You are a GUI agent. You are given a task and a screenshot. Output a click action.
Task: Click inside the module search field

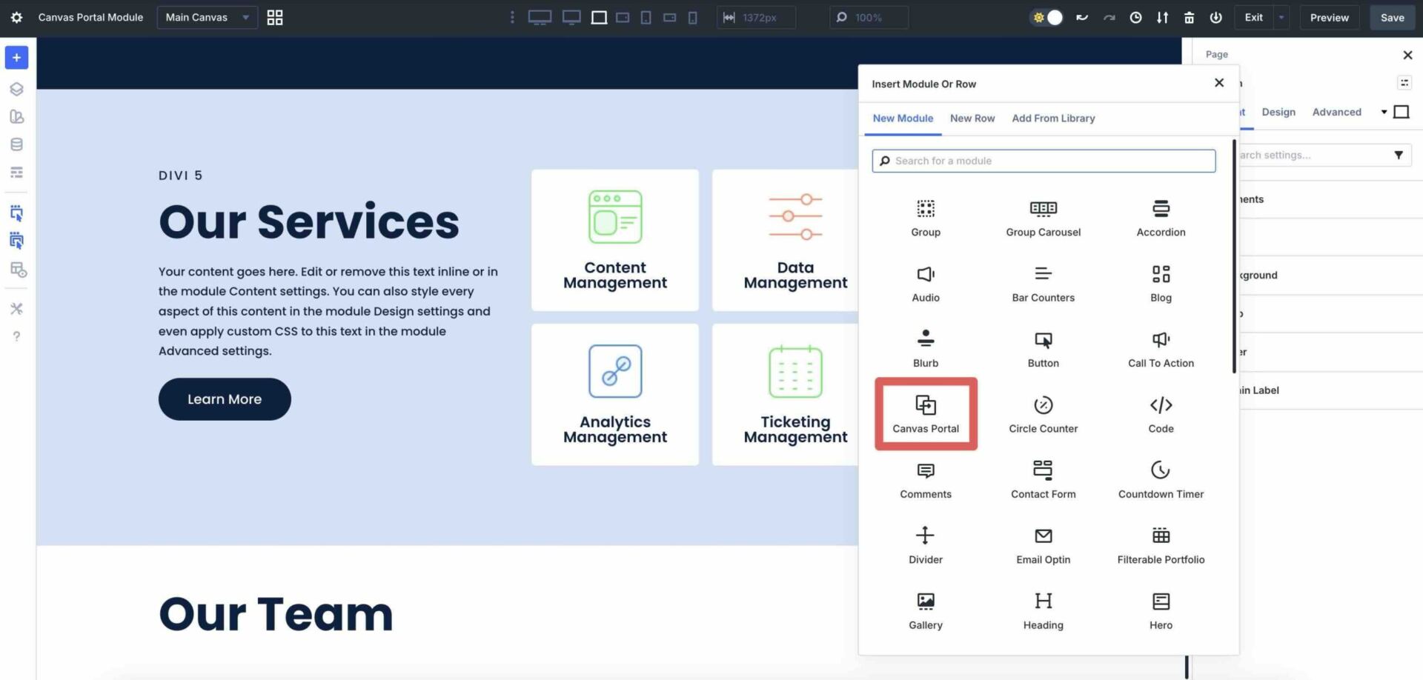1042,161
